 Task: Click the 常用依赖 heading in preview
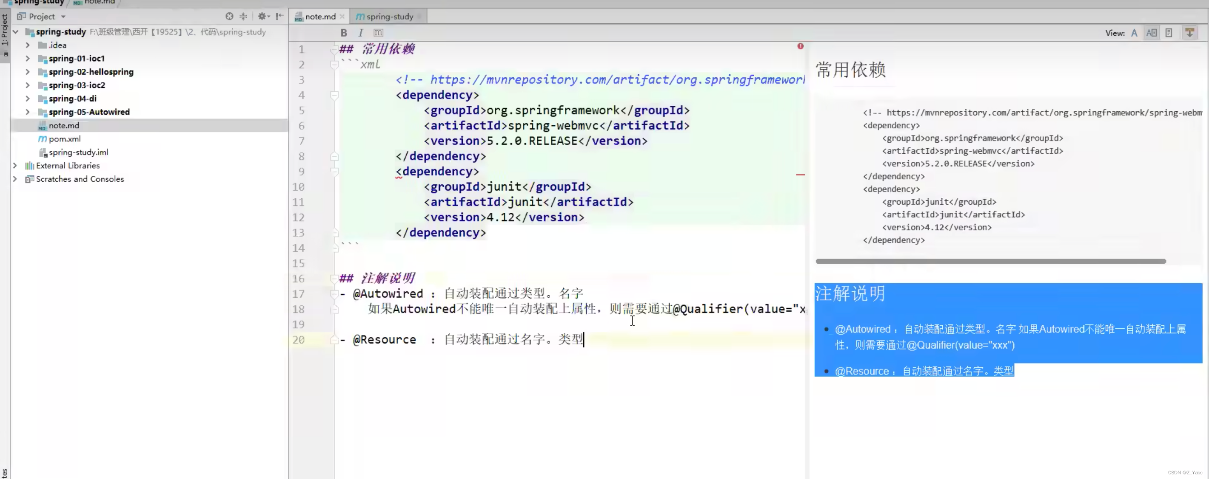850,70
